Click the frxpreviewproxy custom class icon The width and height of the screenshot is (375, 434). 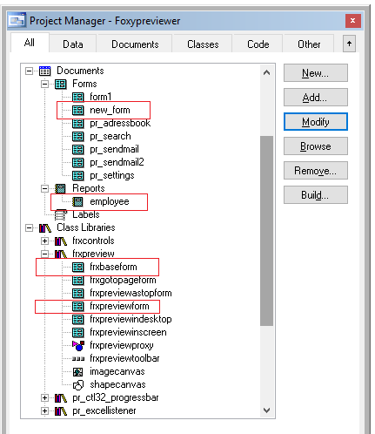[x=78, y=345]
